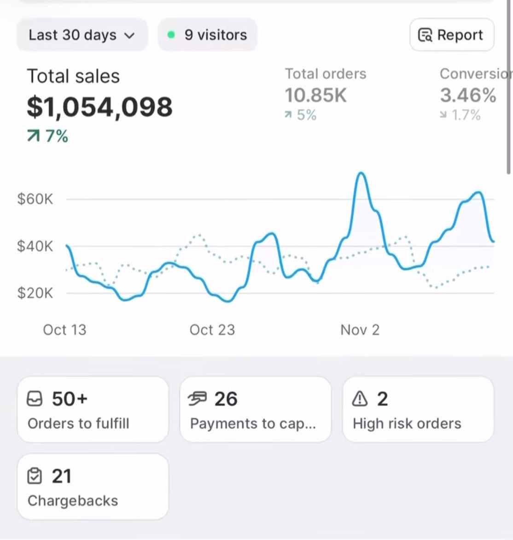Open the High risk orders card
Viewport: 513px width, 540px height.
(x=418, y=409)
